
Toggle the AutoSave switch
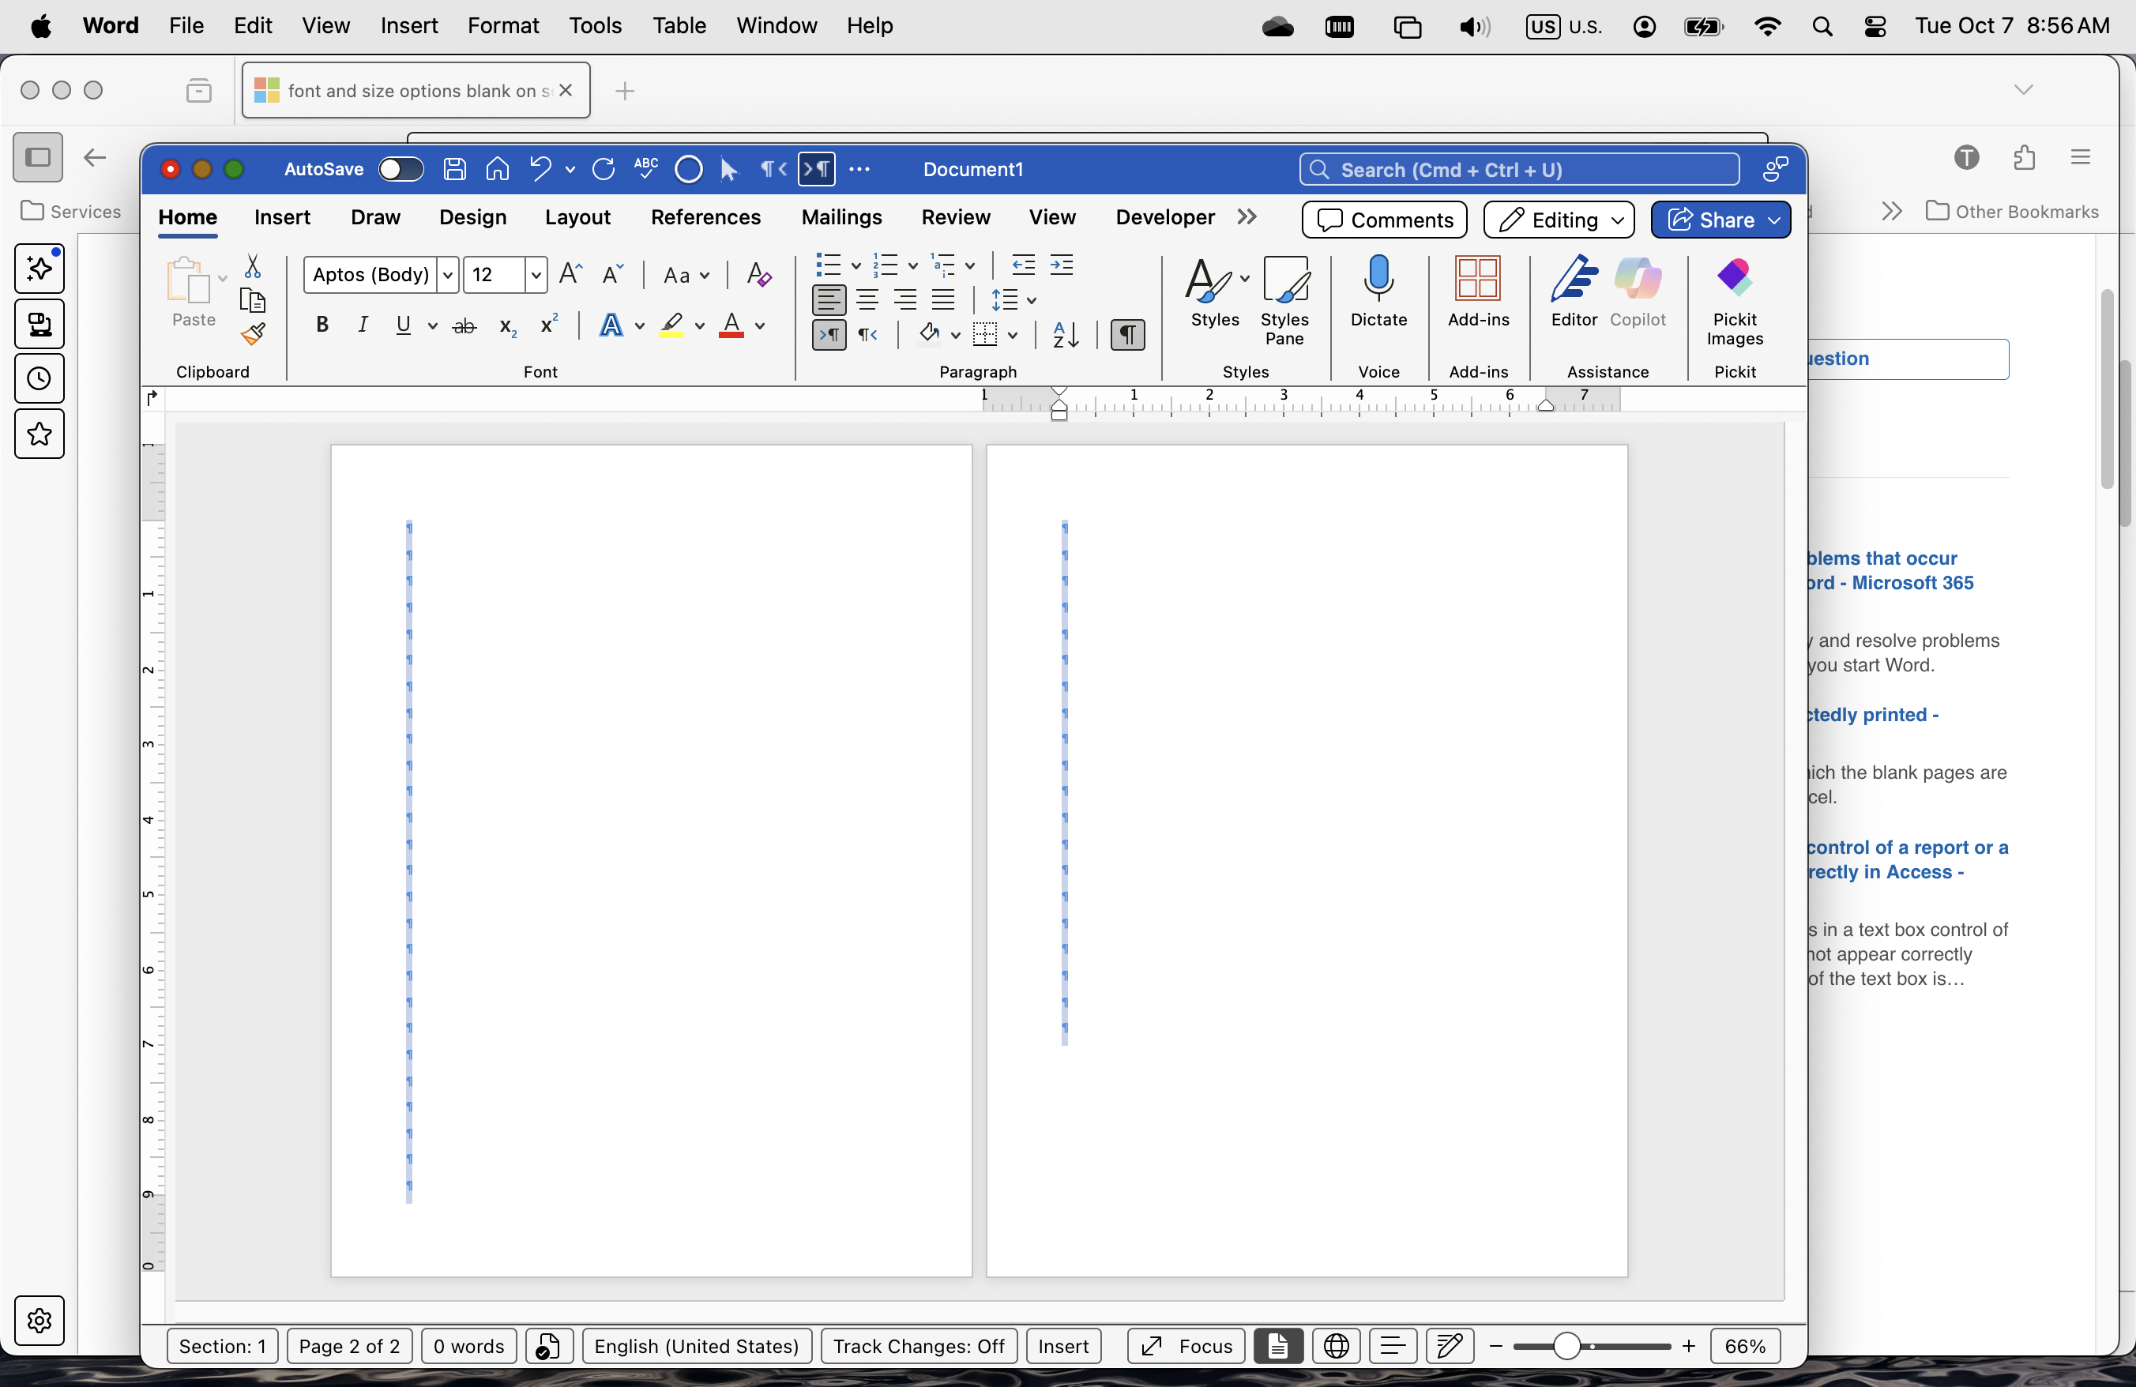pyautogui.click(x=400, y=169)
